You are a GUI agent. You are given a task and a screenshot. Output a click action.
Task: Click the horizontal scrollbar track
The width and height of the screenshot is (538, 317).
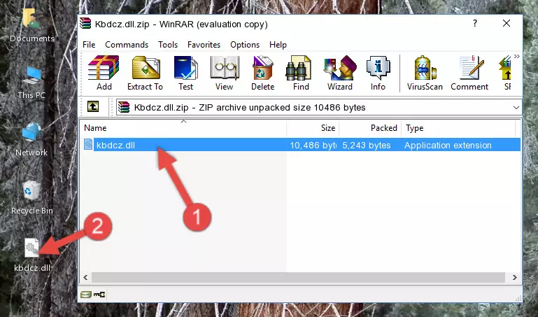pyautogui.click(x=299, y=277)
